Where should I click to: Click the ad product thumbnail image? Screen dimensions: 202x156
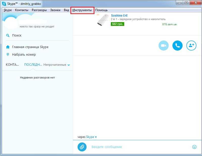point(103,20)
